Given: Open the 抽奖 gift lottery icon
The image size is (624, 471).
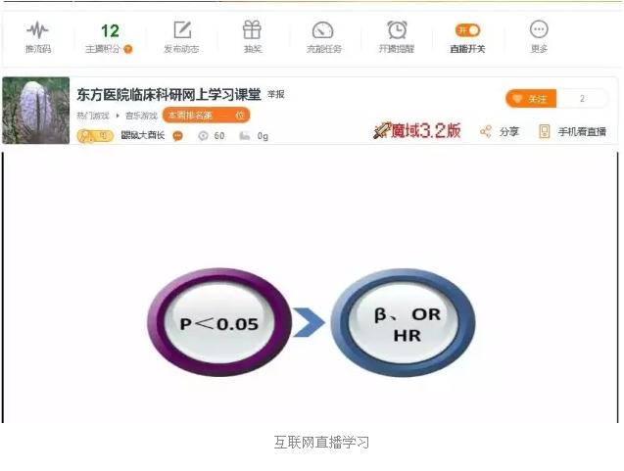Looking at the screenshot, I should tap(253, 29).
